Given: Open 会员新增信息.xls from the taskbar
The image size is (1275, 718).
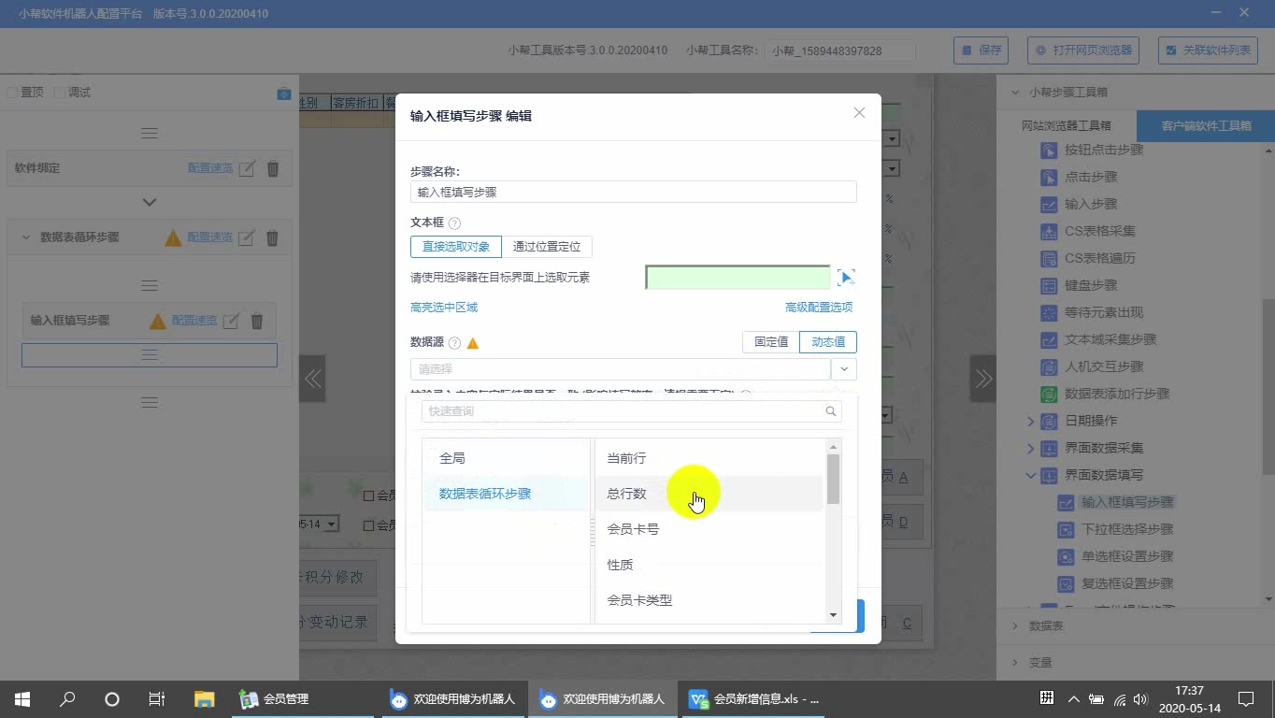Looking at the screenshot, I should [x=755, y=699].
